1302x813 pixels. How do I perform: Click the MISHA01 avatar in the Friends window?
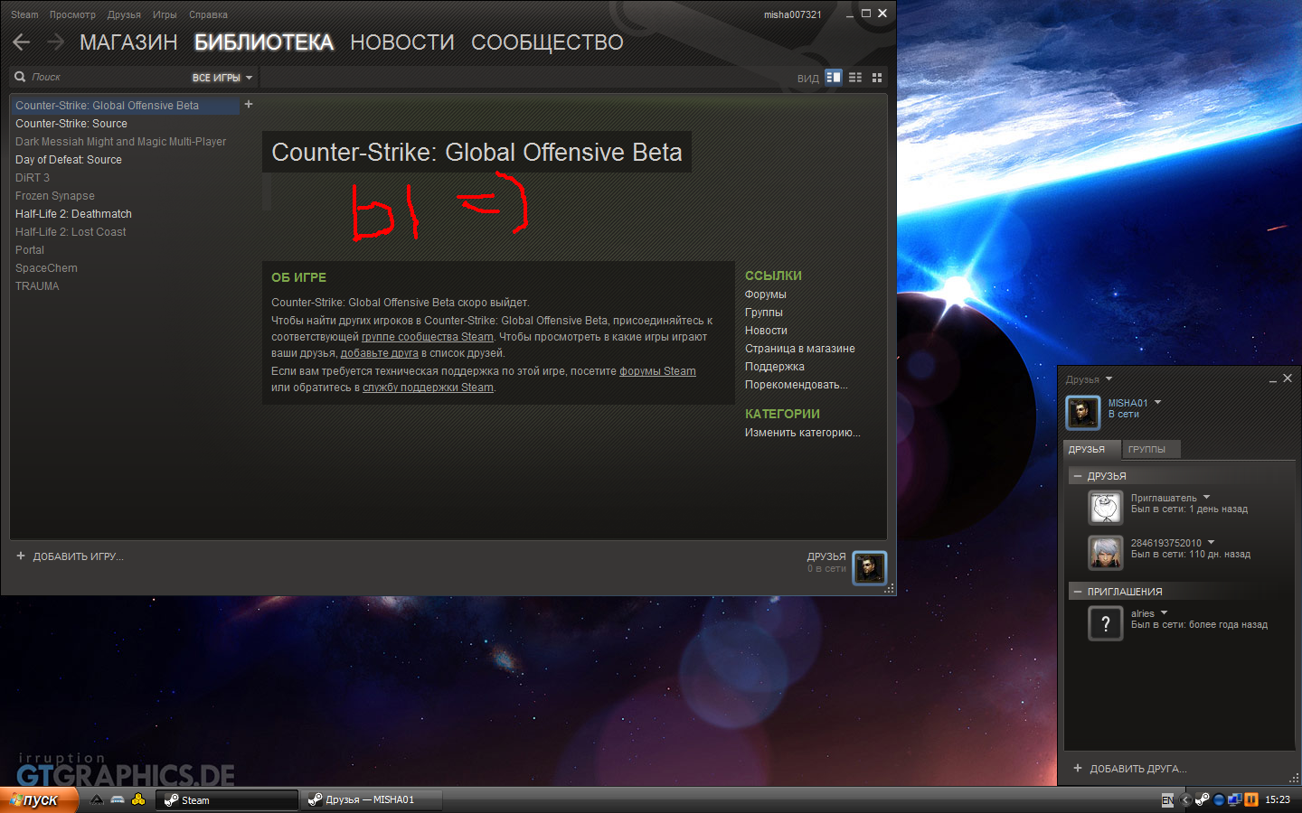point(1082,412)
